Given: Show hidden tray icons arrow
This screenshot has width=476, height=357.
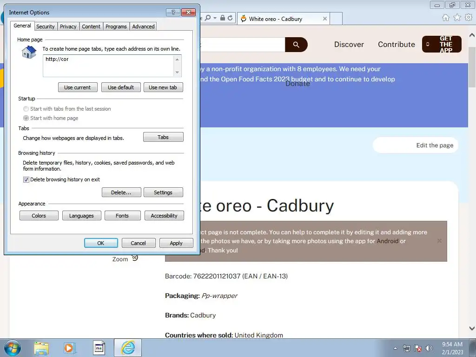Looking at the screenshot, I should click(395, 348).
